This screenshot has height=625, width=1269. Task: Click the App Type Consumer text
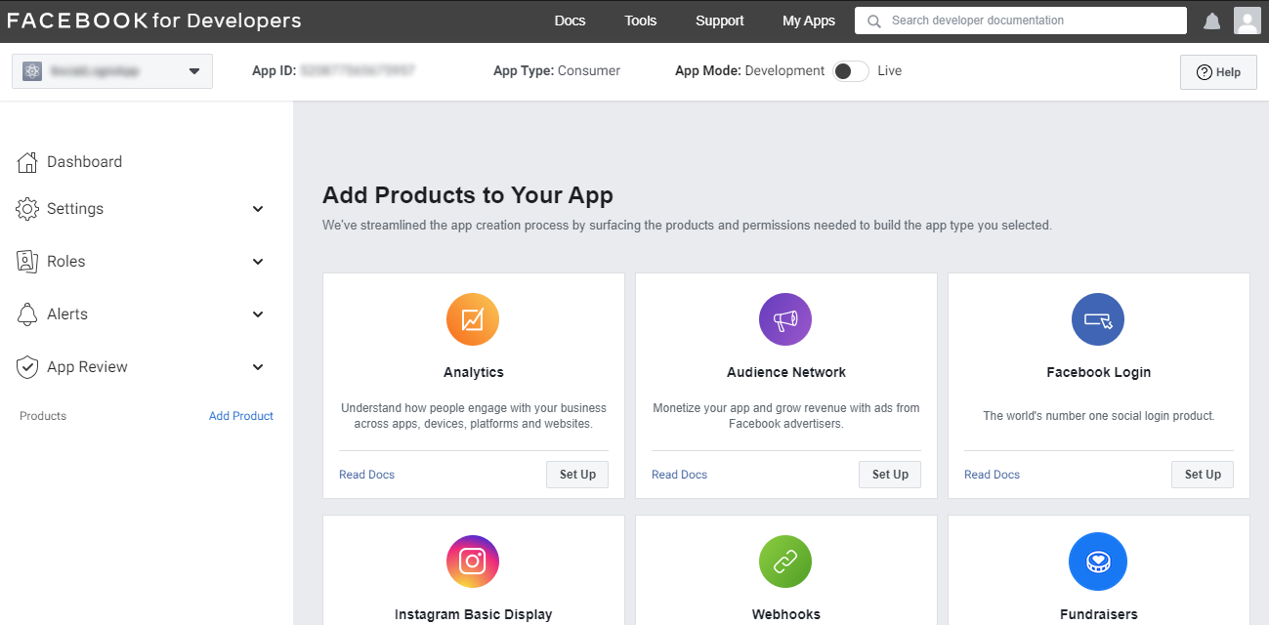(x=557, y=71)
